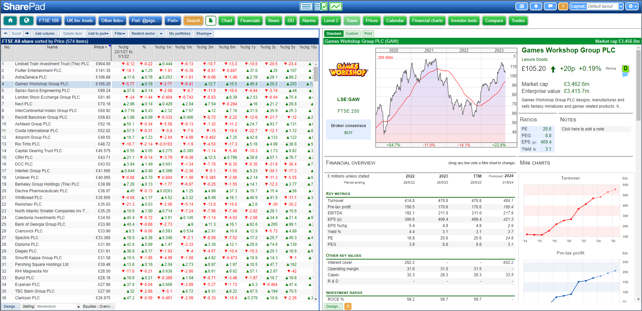Click the right panel vertical scrollbar
Viewport: 642px width, 311px height.
pyautogui.click(x=638, y=85)
